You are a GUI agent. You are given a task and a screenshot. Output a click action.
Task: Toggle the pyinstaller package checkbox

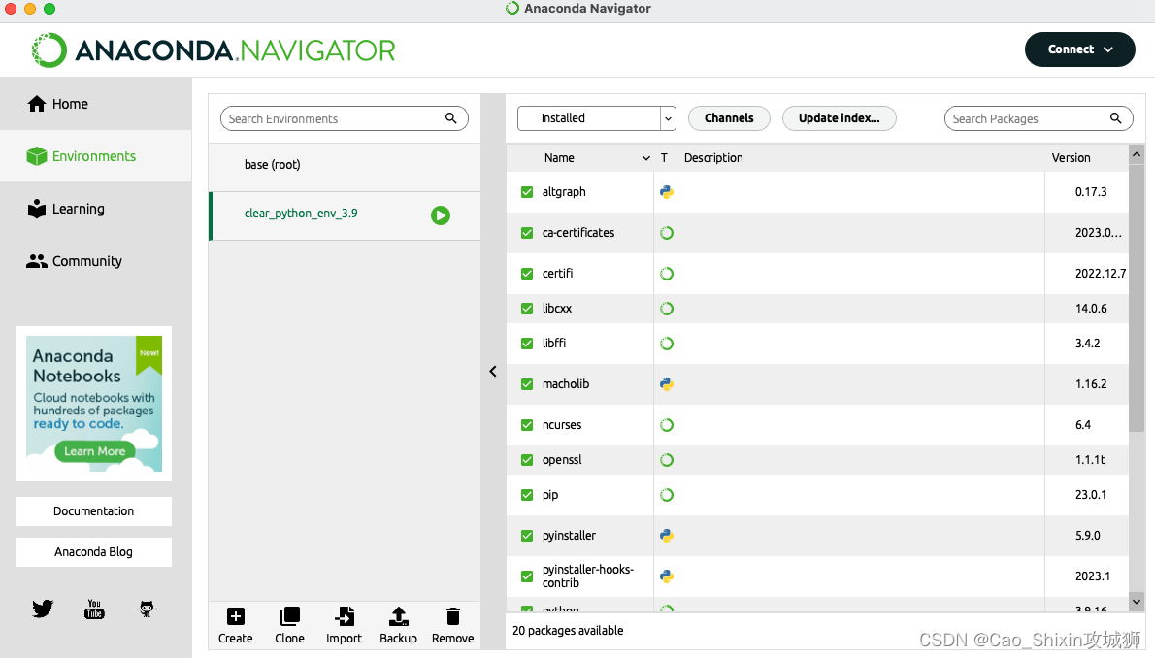527,536
